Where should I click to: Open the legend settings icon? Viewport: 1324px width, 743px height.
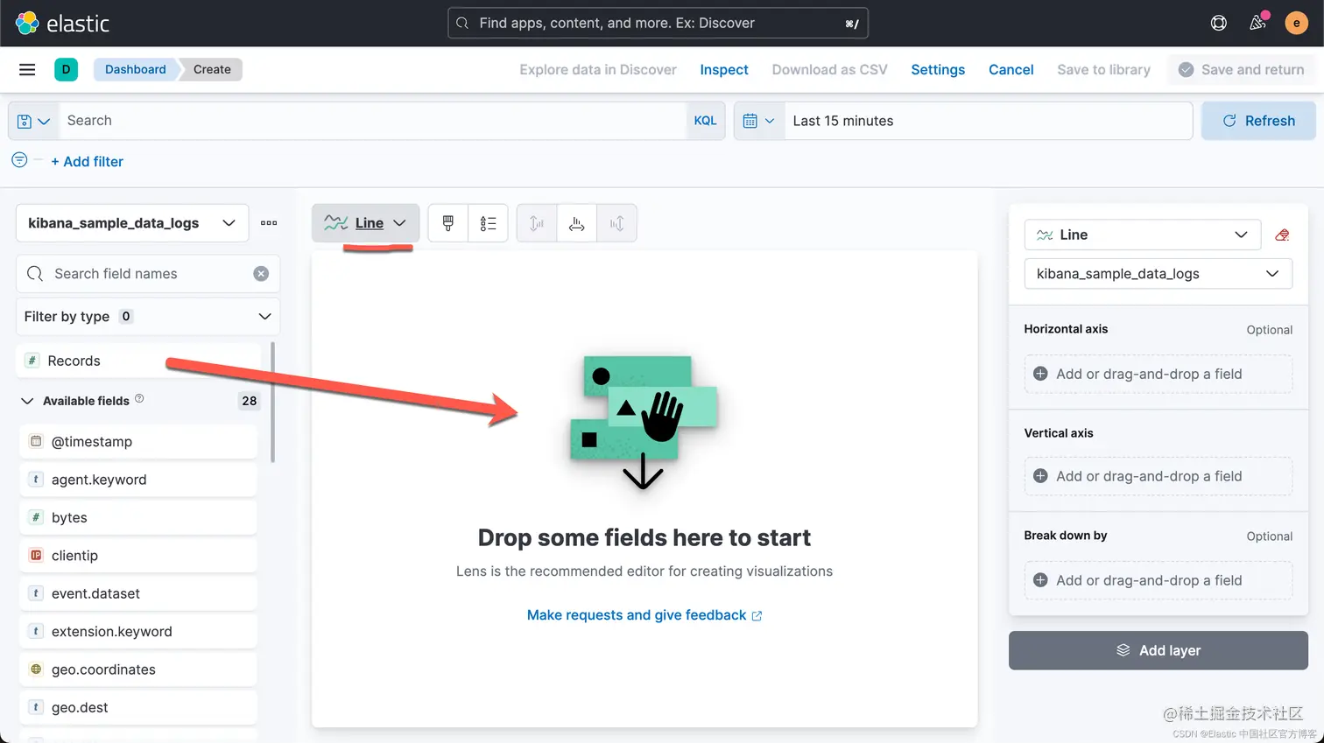coord(488,223)
